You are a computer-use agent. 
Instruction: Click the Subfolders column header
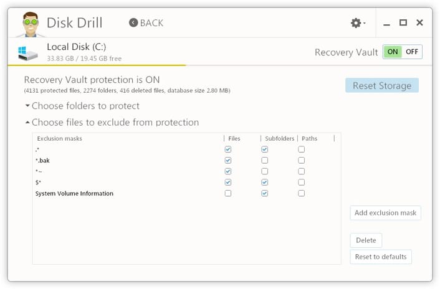point(279,138)
